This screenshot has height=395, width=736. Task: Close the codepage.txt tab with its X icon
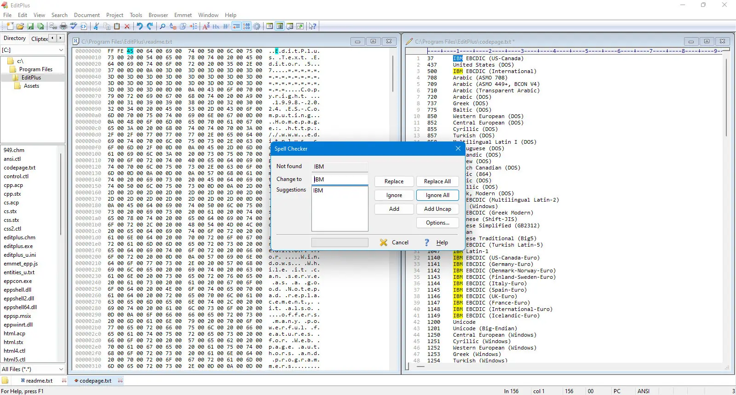click(121, 380)
